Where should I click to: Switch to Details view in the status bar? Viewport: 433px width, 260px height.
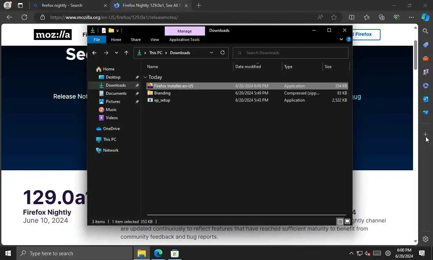click(340, 222)
